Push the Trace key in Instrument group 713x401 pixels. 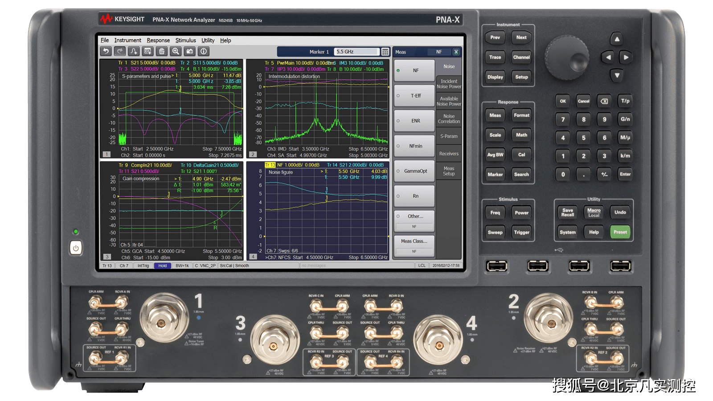click(x=495, y=57)
